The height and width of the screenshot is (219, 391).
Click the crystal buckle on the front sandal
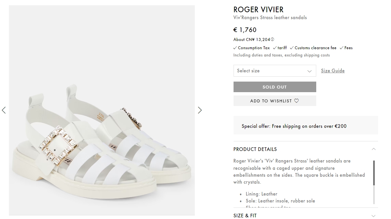(59, 146)
